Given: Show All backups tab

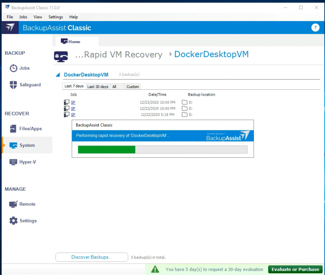Looking at the screenshot, I should 114,86.
